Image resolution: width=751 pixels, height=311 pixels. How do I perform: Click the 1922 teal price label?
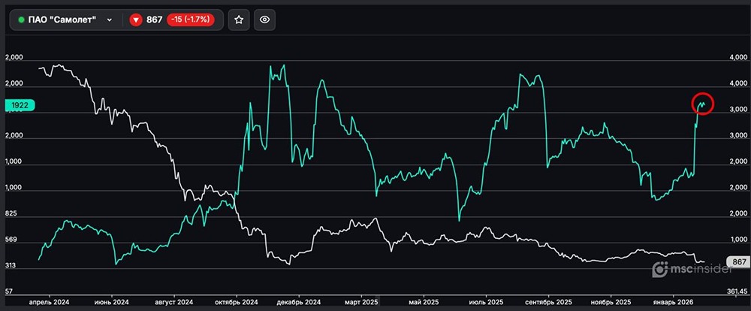click(x=20, y=106)
